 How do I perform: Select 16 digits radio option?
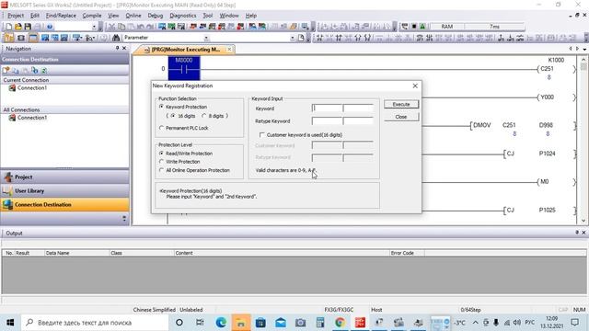click(173, 116)
